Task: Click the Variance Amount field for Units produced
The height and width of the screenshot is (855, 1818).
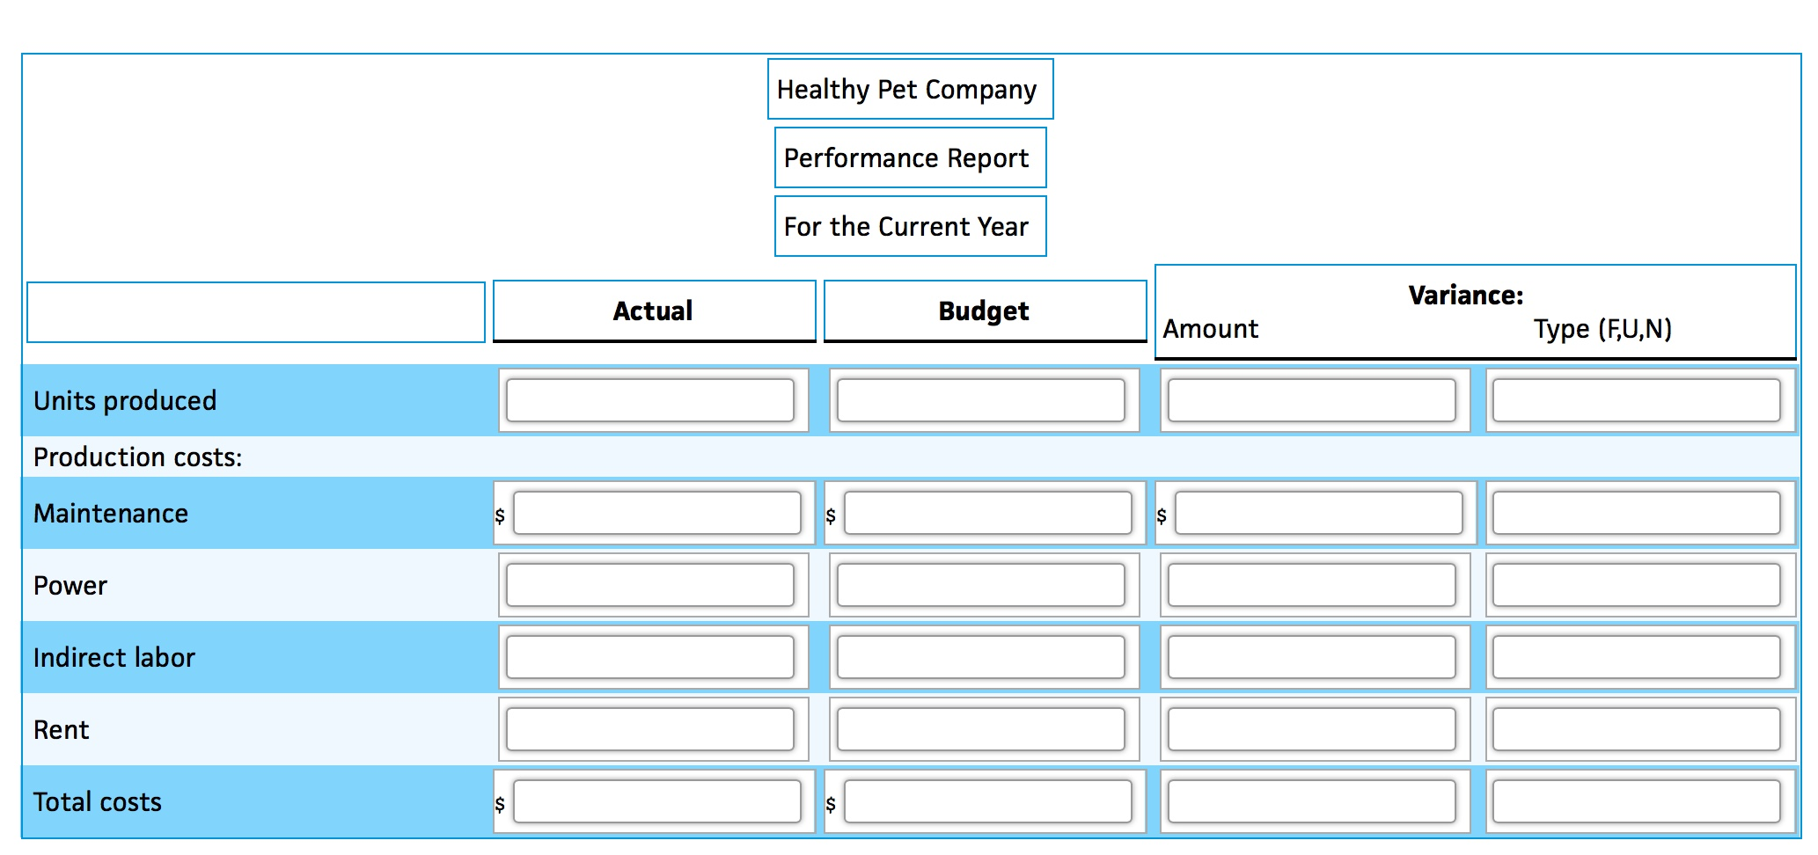Action: click(1312, 400)
